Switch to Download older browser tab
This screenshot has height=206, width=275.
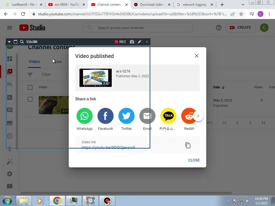(152, 5)
